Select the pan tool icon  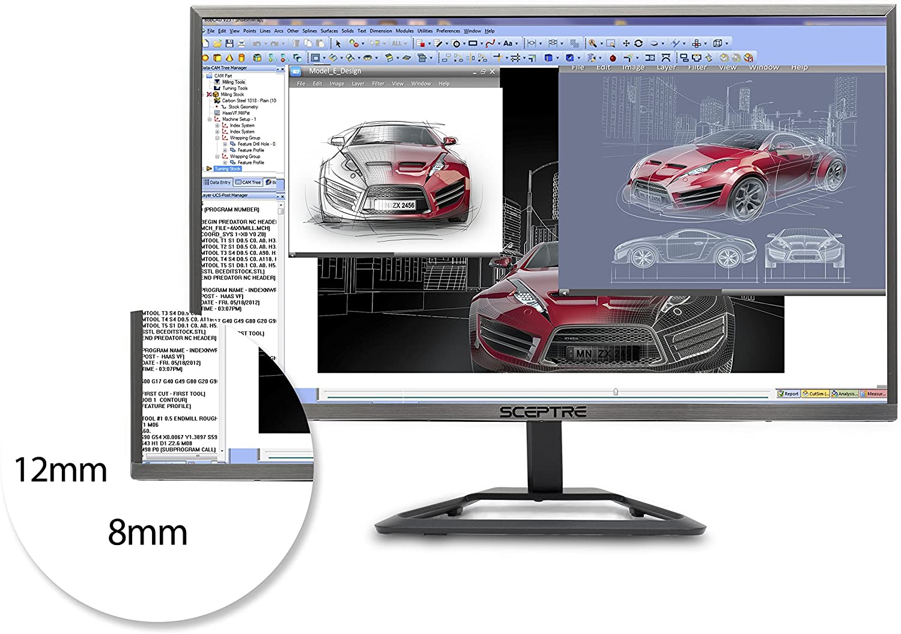pyautogui.click(x=626, y=43)
